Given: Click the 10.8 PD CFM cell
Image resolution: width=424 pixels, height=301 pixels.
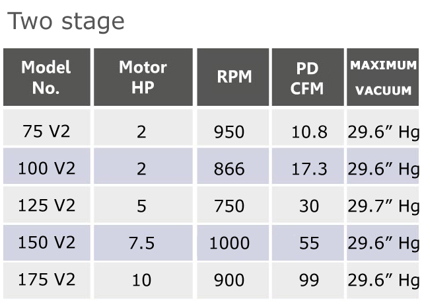Looking at the screenshot, I should [x=308, y=128].
